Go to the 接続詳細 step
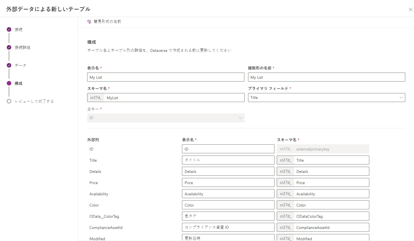 [x=22, y=47]
